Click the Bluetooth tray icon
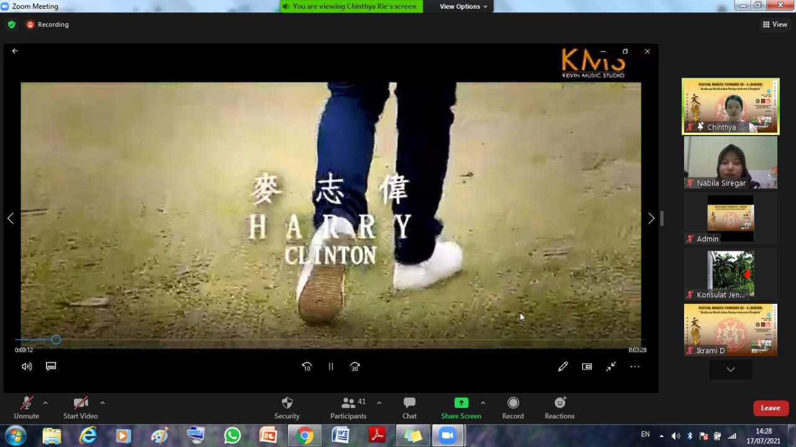This screenshot has width=796, height=447. (690, 436)
